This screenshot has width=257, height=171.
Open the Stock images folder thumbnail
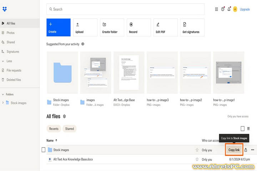coord(62,72)
